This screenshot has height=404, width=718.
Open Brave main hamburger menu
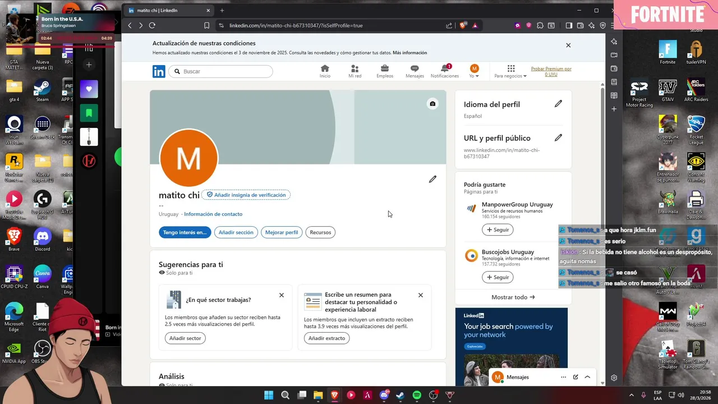click(613, 25)
